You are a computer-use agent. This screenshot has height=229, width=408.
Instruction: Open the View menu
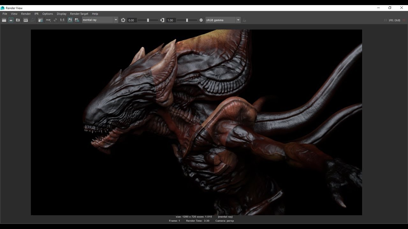14,14
